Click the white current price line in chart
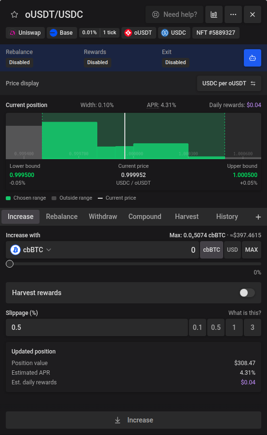This screenshot has height=435, width=267. coord(125,136)
